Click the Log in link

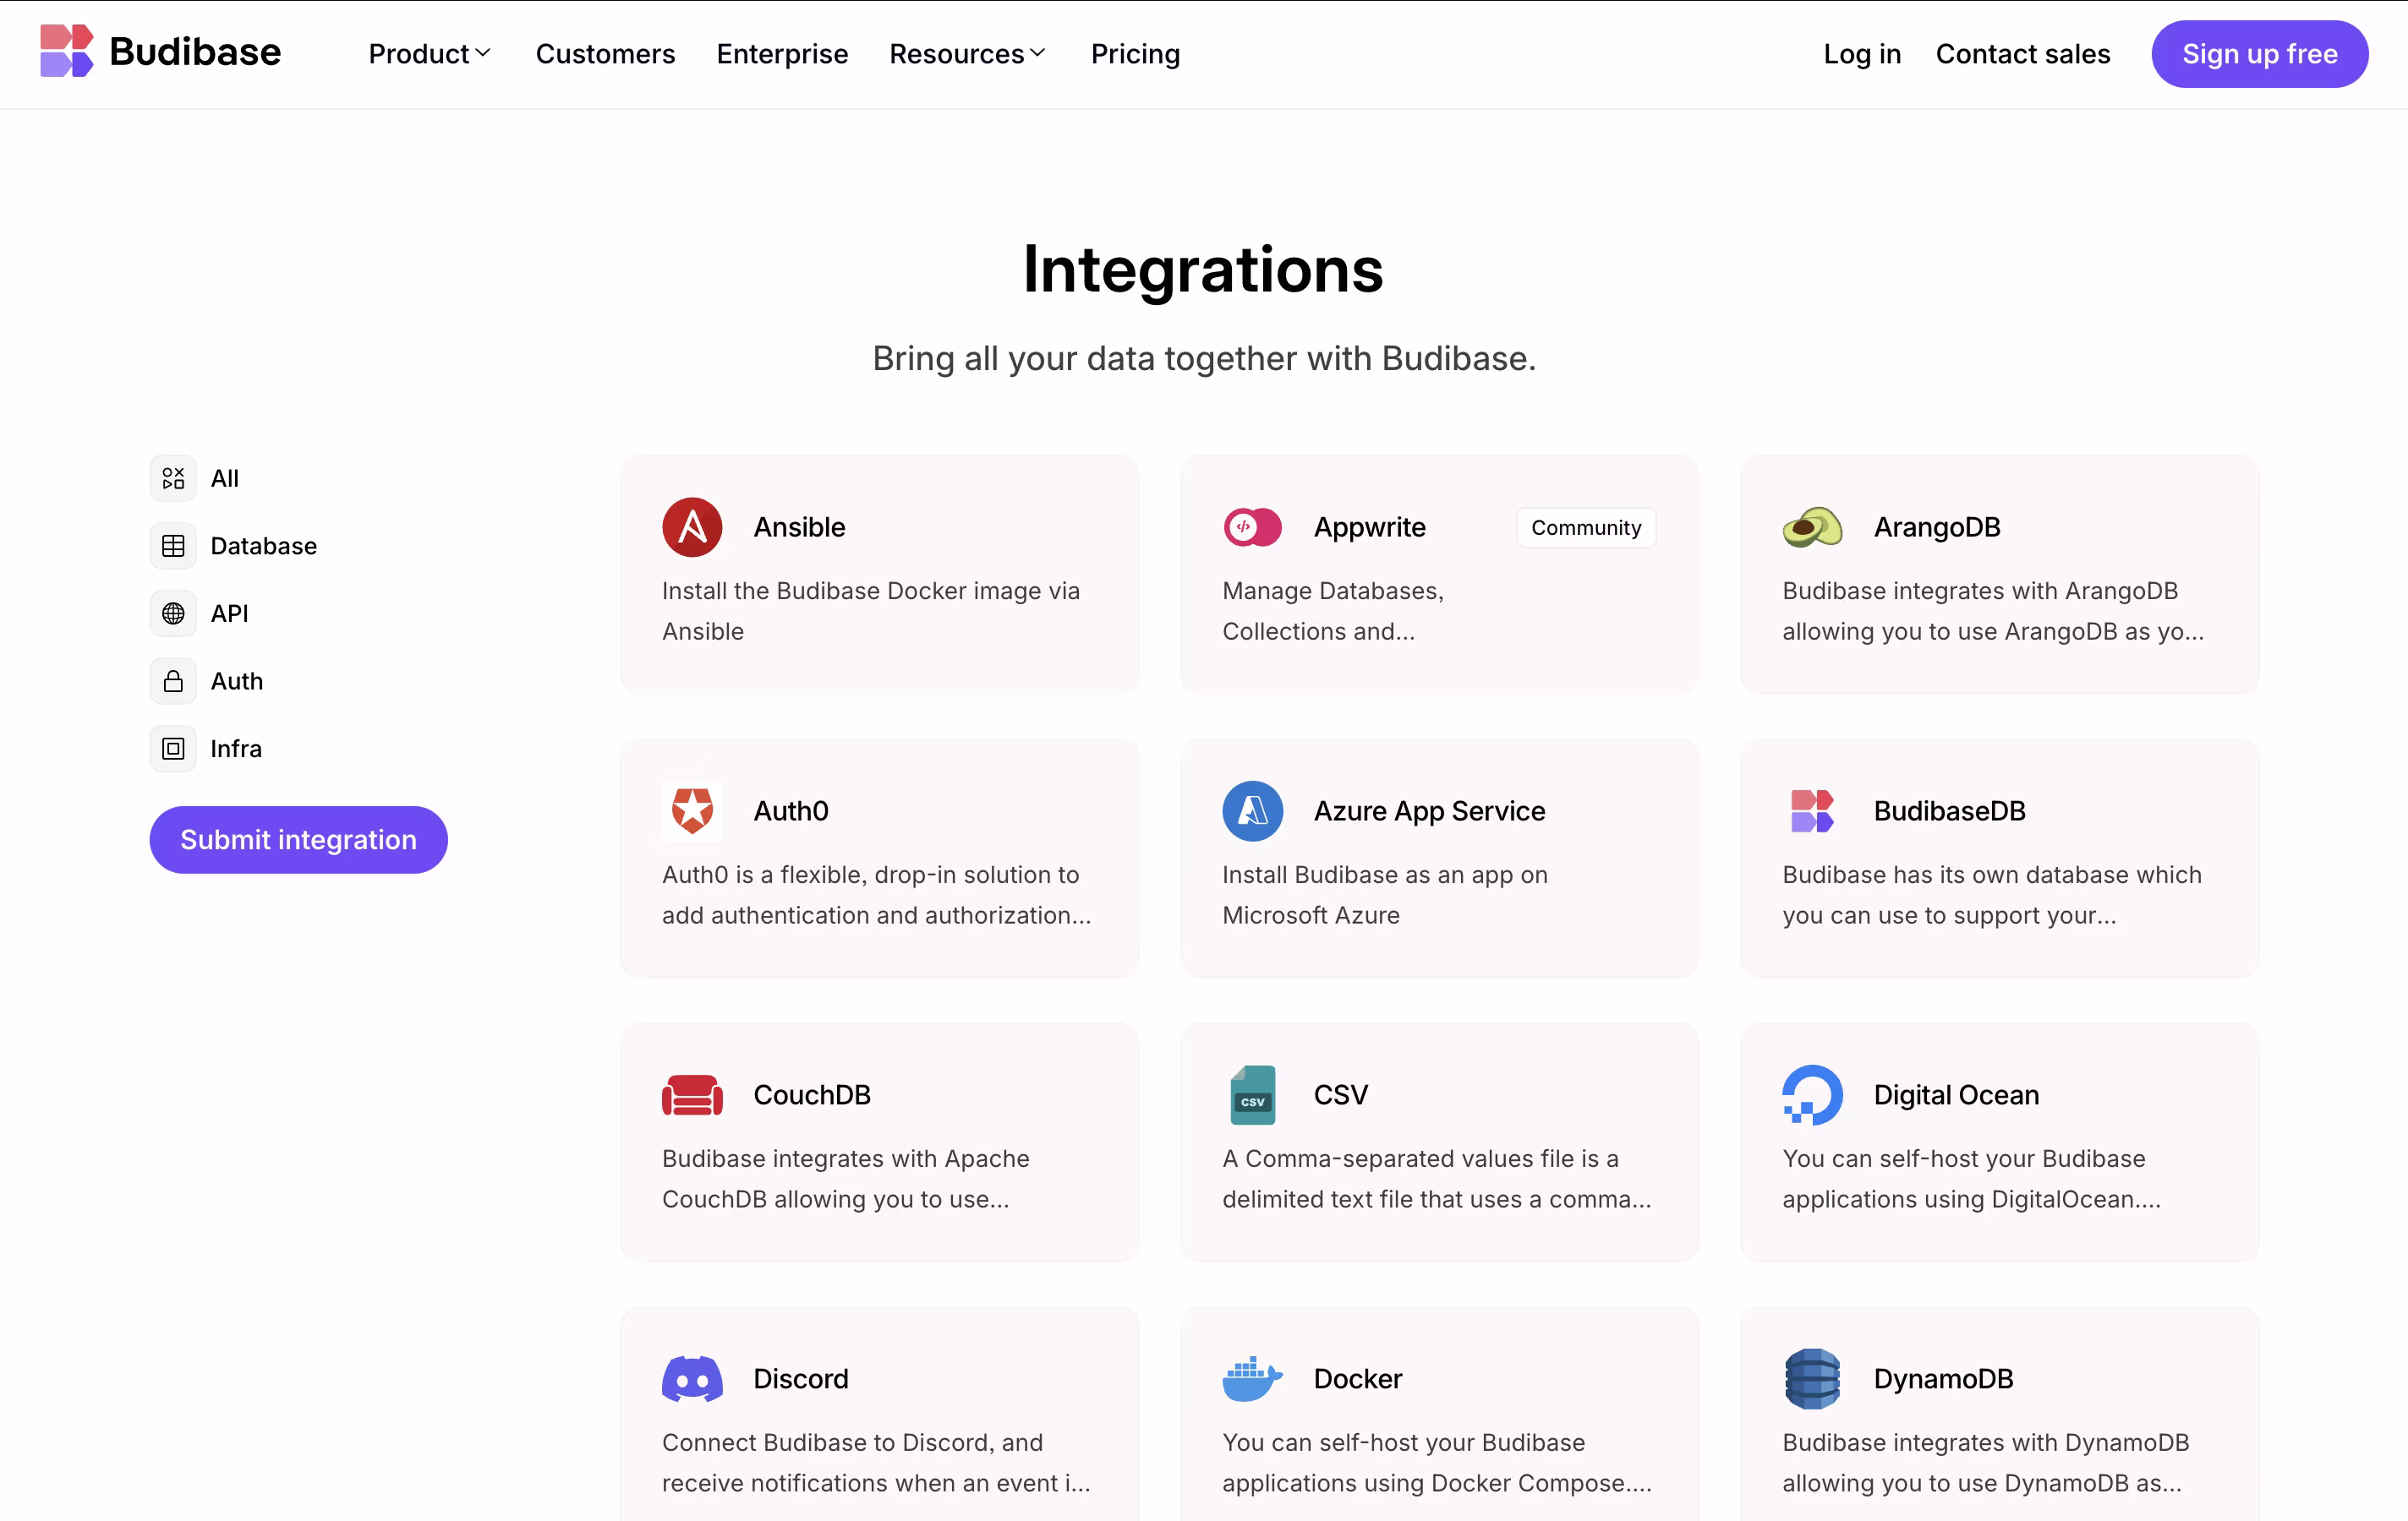(1862, 54)
